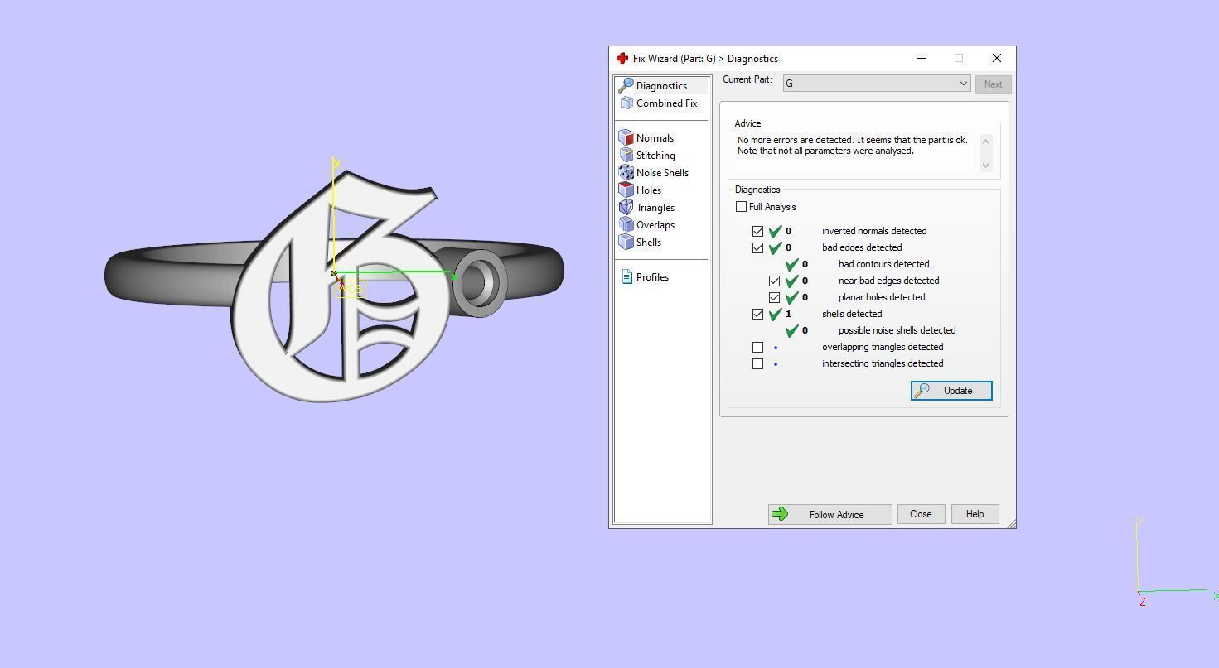Click green checkmark beside inverted normals

(776, 231)
